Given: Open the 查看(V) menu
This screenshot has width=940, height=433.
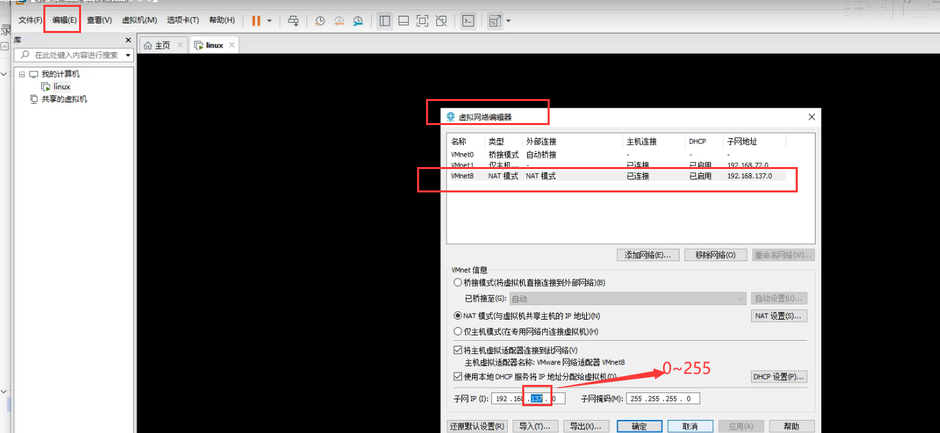Looking at the screenshot, I should 99,21.
